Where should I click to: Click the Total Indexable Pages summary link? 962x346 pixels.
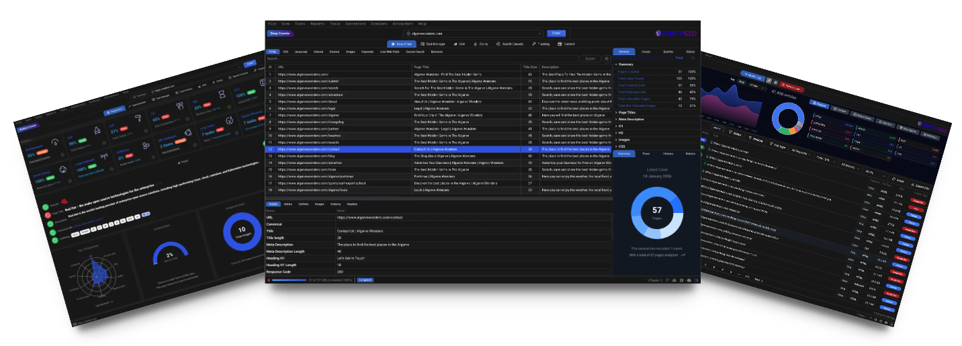(x=635, y=99)
